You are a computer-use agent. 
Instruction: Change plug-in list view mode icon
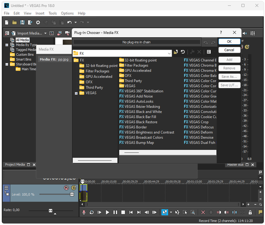pos(209,52)
